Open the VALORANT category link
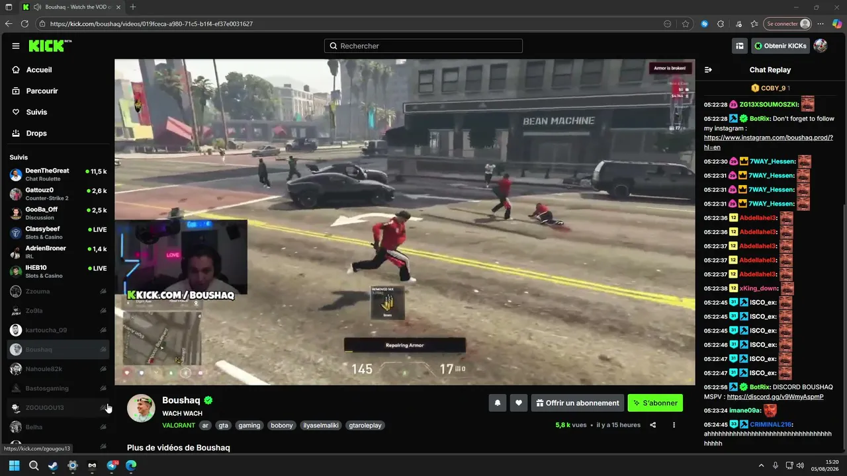The height and width of the screenshot is (476, 847). coord(179,425)
